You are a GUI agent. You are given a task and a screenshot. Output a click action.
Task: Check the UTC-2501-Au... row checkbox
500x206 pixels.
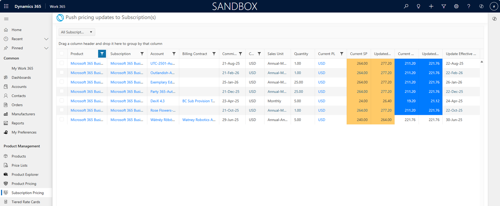(x=62, y=63)
